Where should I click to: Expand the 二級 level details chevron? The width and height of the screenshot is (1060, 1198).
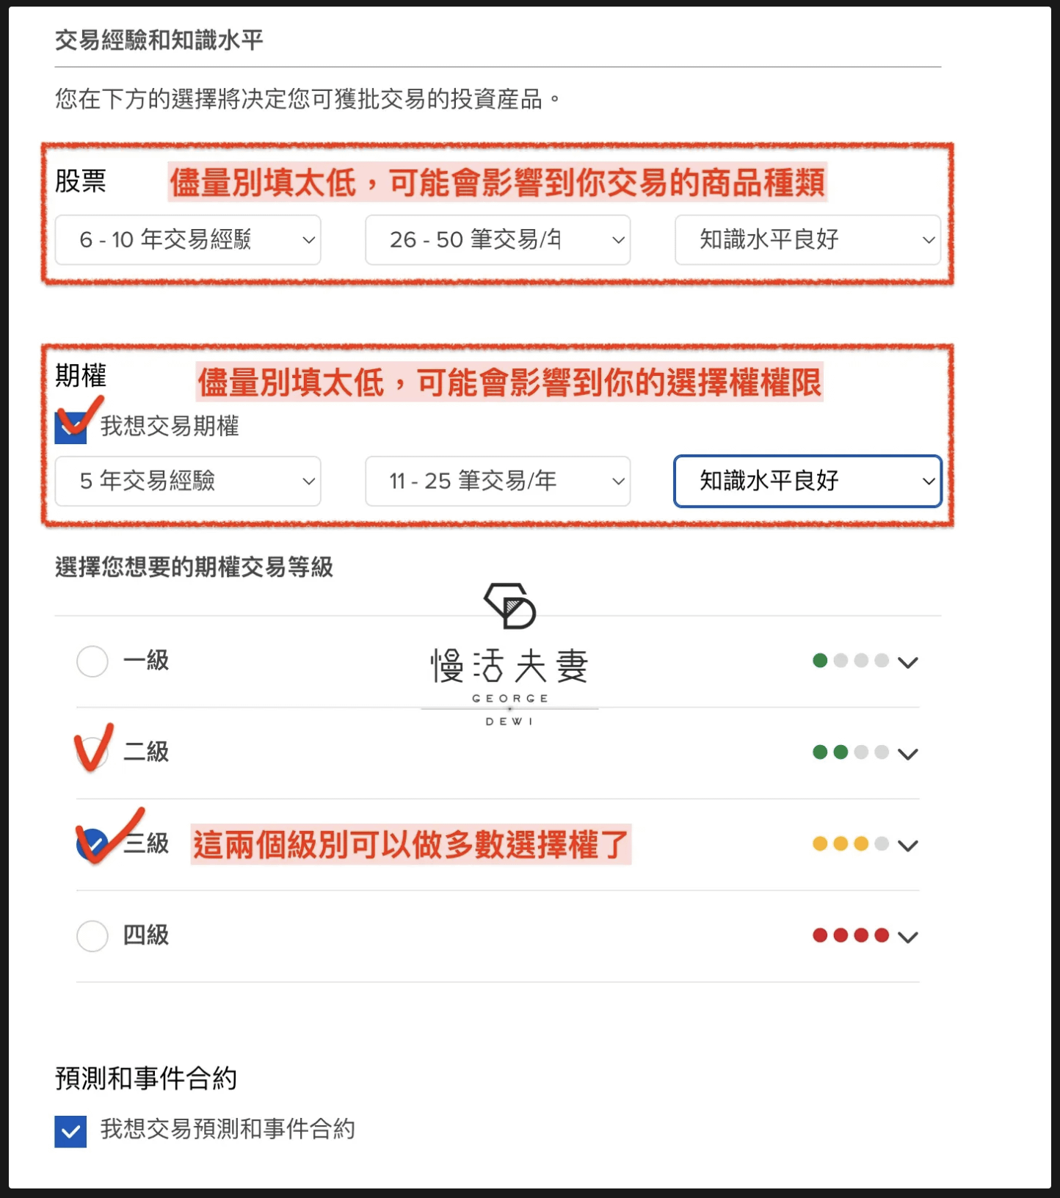pos(908,755)
